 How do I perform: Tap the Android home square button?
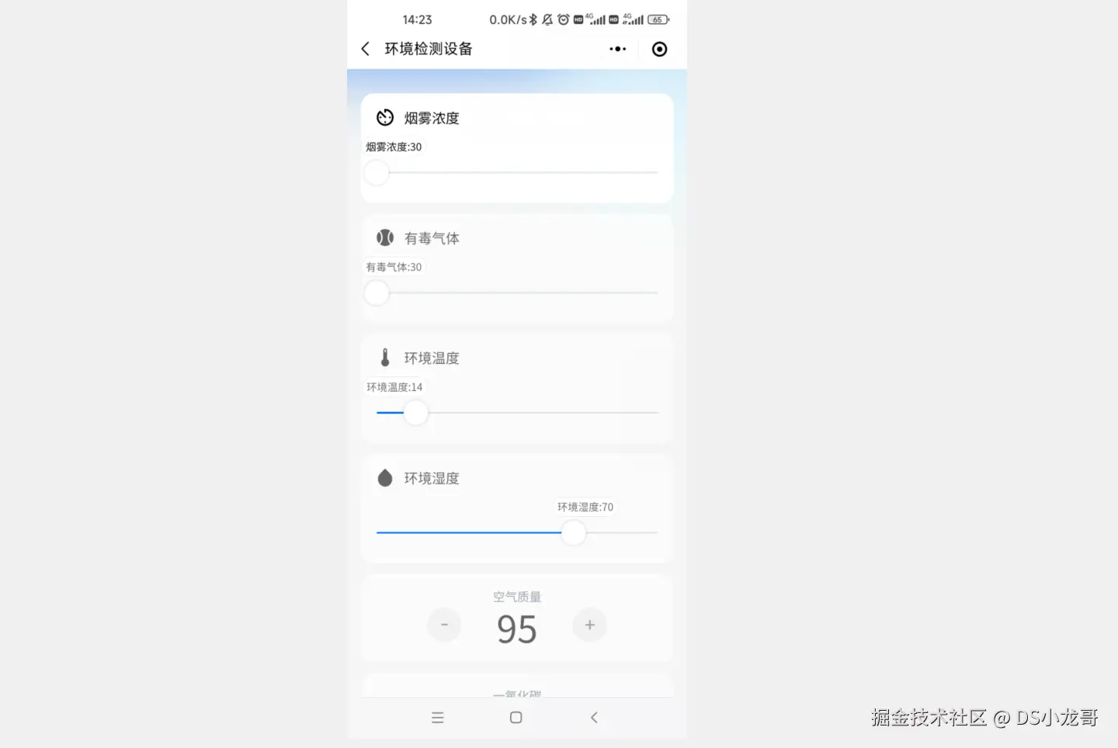[516, 718]
